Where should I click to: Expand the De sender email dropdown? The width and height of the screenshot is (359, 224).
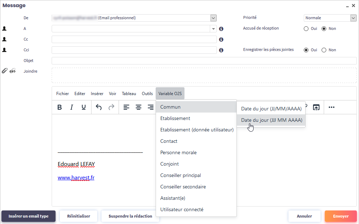213,18
